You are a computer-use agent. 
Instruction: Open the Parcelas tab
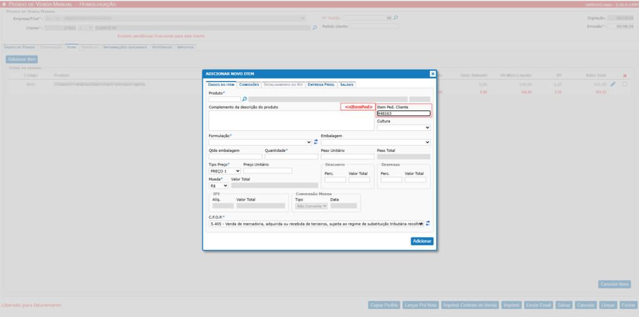pos(90,47)
